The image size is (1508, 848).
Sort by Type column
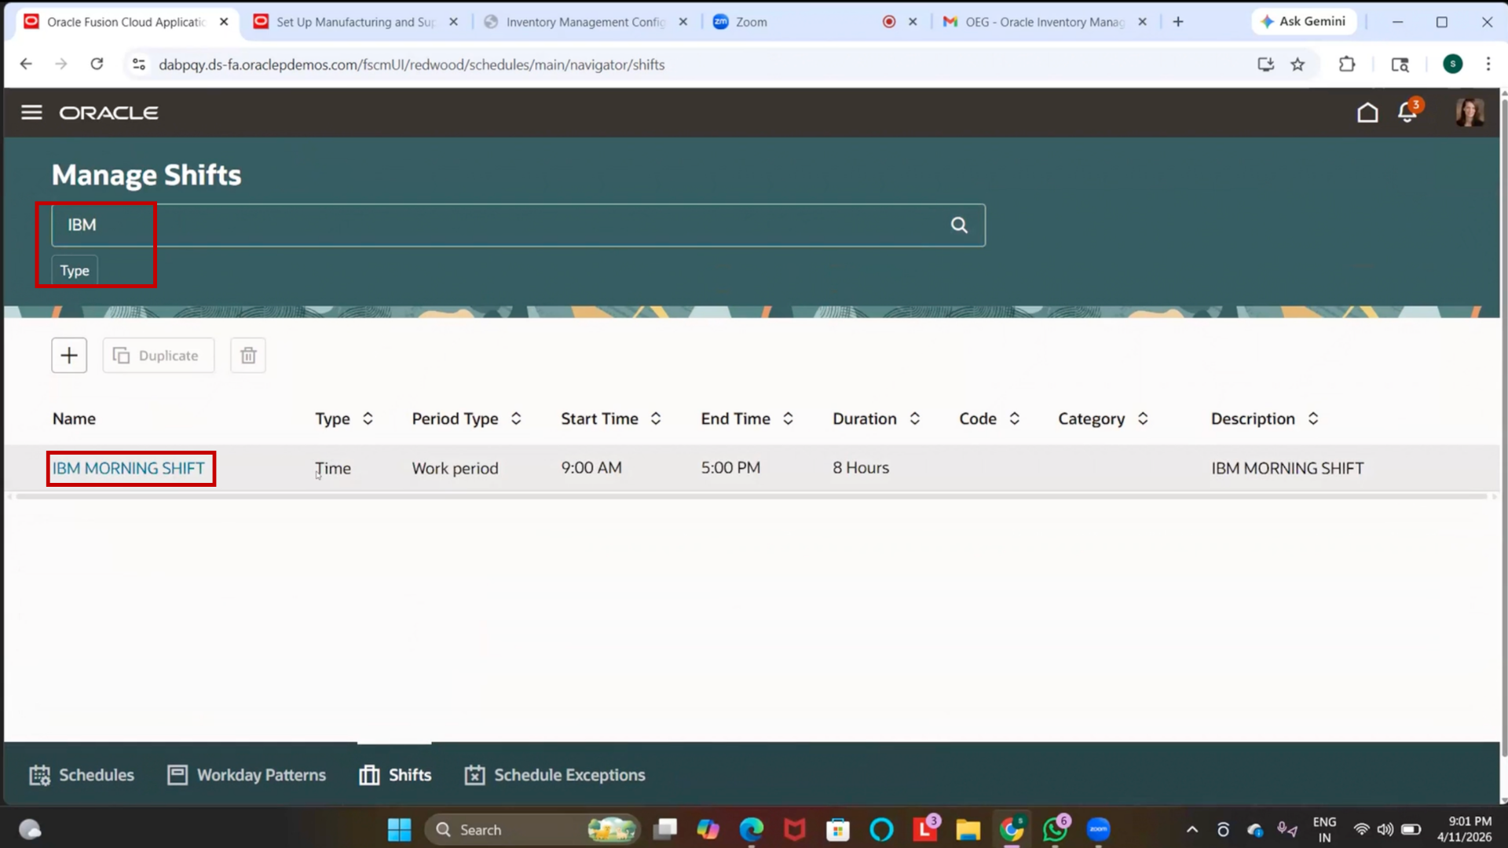[368, 419]
